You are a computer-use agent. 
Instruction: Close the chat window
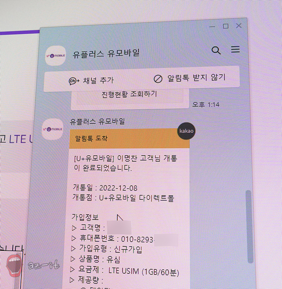239,26
